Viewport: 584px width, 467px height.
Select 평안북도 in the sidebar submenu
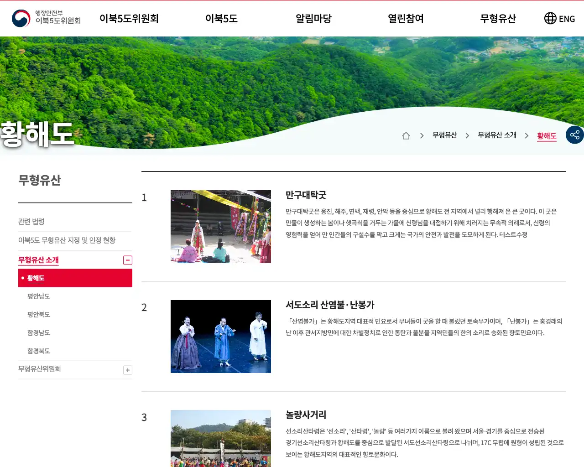(39, 315)
